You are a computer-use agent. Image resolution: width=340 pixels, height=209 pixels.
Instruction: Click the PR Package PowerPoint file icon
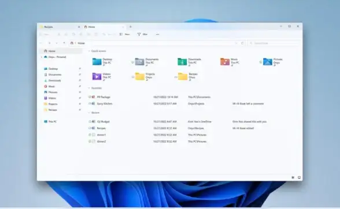click(94, 97)
